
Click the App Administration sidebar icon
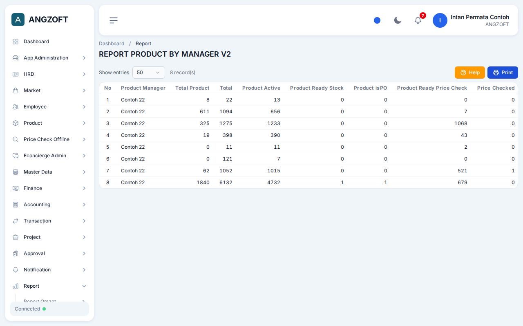(x=16, y=58)
